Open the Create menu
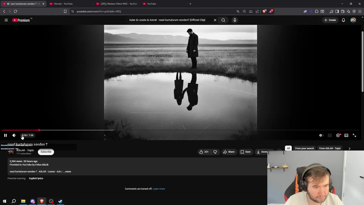Image resolution: width=364 pixels, height=205 pixels. pos(330,20)
